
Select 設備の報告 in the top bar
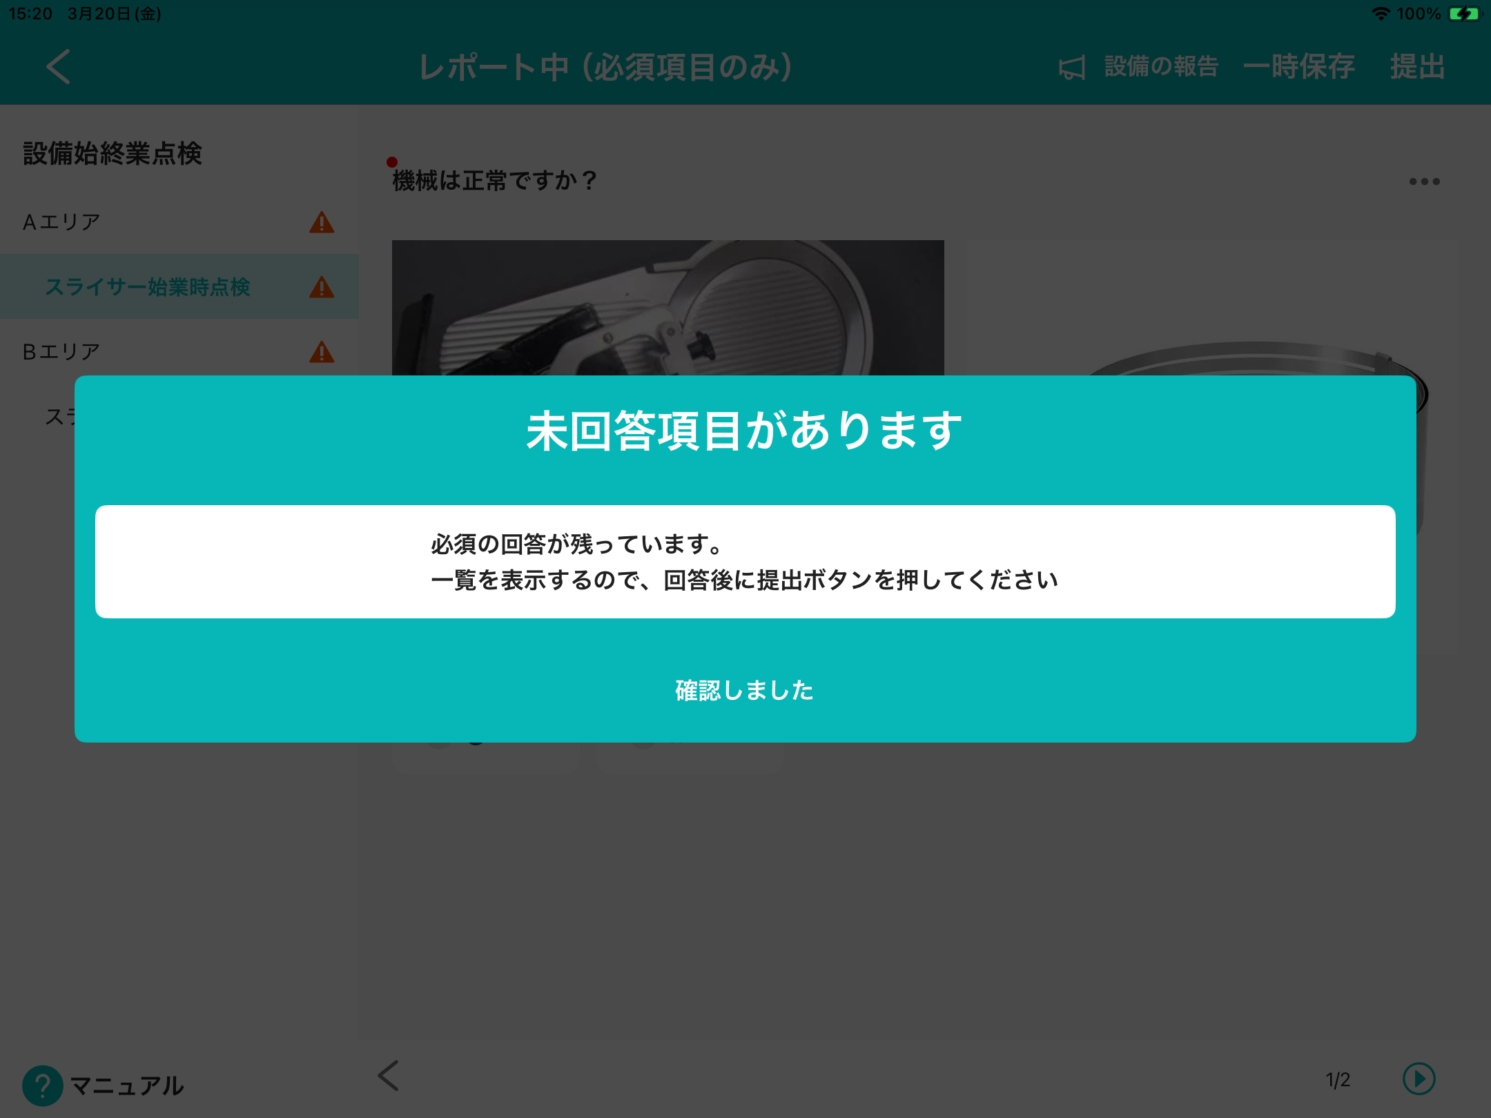click(1161, 67)
